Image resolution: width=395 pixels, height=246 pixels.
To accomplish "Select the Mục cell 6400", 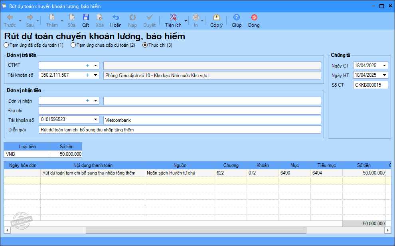I will click(294, 173).
